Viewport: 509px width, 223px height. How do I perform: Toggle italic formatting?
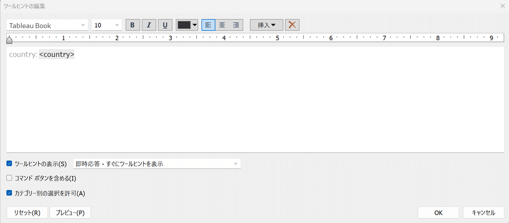click(148, 25)
